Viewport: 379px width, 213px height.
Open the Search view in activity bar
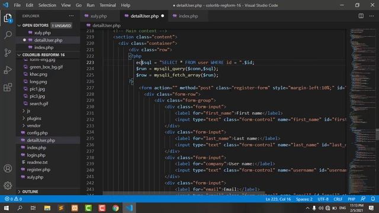tap(8, 35)
